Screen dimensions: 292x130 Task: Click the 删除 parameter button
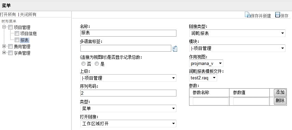point(280,101)
